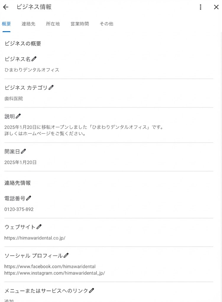Click the phone number 0120-375-892
222x302 pixels.
19,209
